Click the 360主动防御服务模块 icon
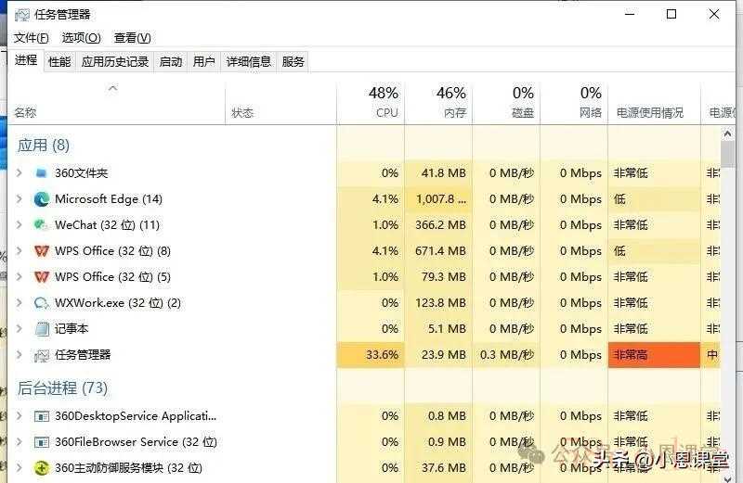 [x=41, y=468]
